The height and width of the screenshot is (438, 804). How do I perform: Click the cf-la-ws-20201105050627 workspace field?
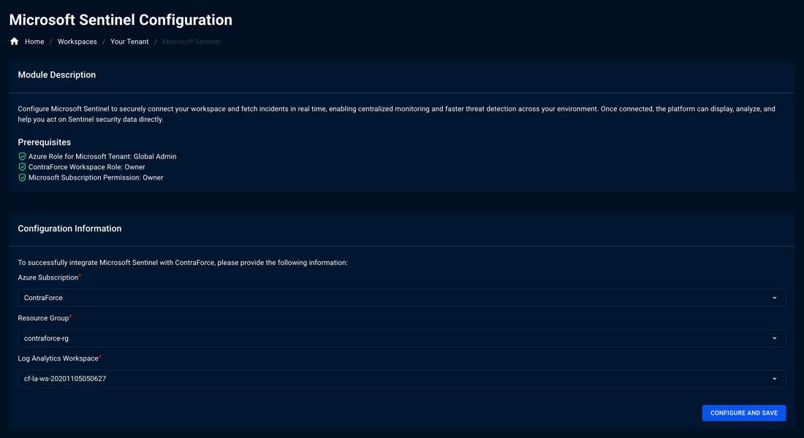pyautogui.click(x=401, y=379)
